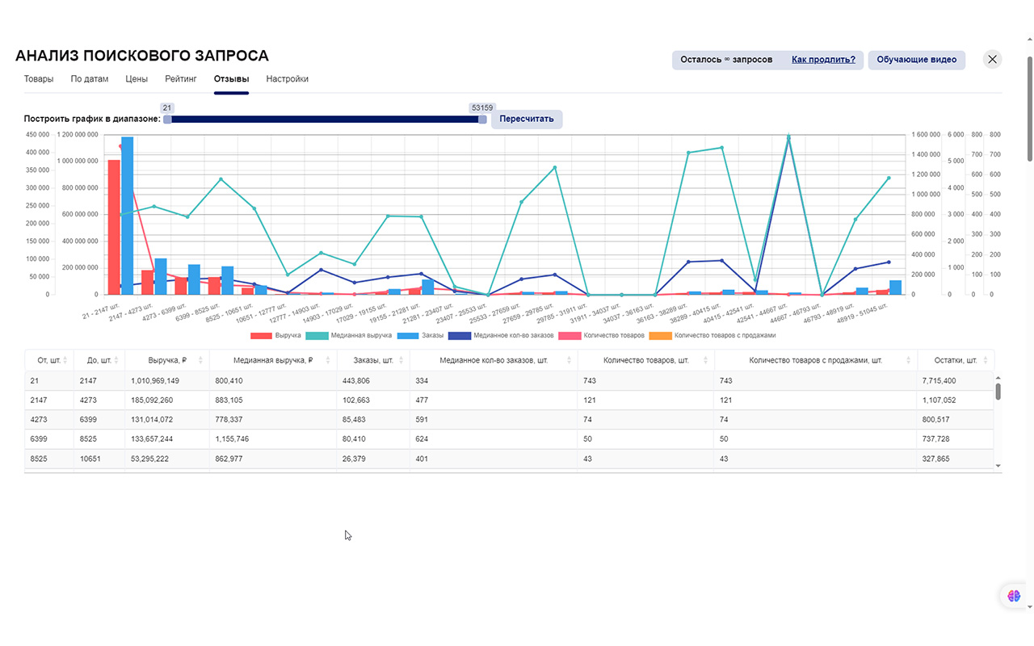Toggle Количество товаров с продажами legend
This screenshot has height=646, width=1034.
[712, 335]
